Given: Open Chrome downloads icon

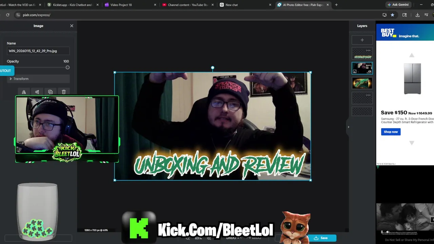Looking at the screenshot, I should coord(417,15).
